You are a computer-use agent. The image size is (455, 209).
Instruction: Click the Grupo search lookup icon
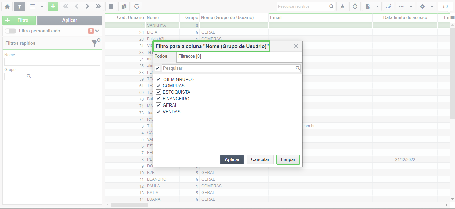tap(29, 76)
